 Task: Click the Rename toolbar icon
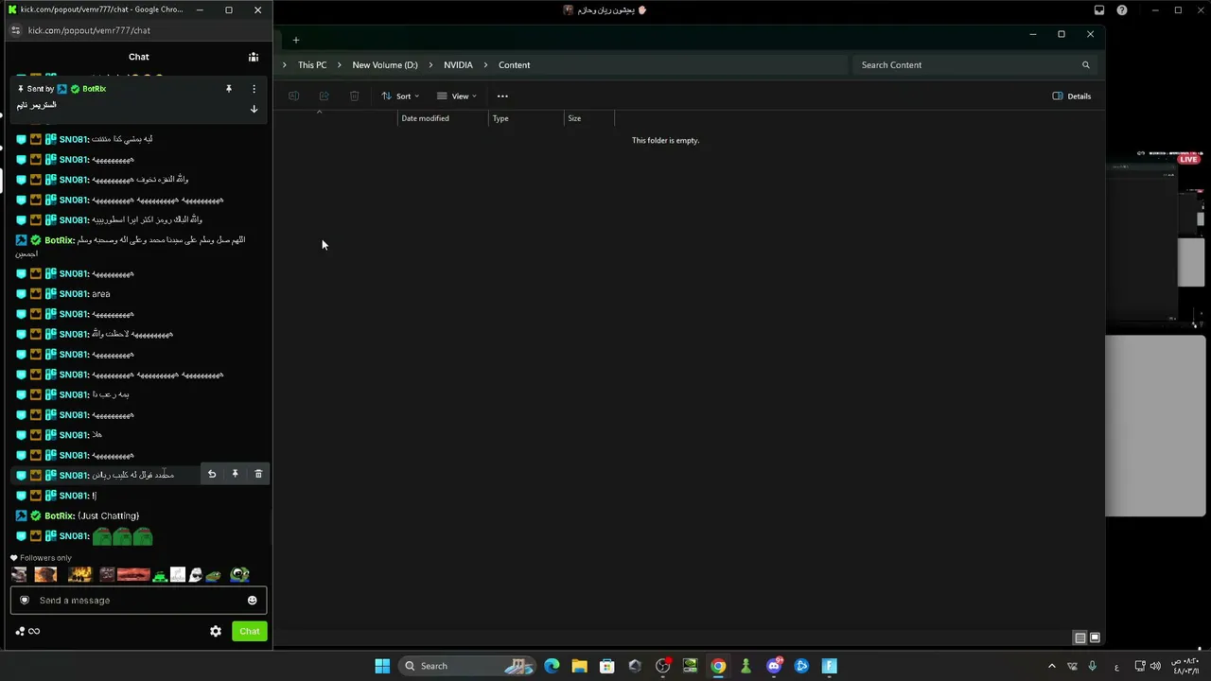coord(293,96)
